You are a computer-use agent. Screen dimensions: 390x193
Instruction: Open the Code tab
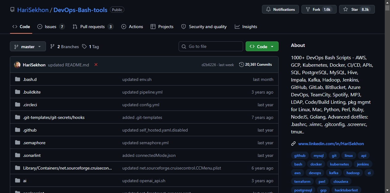21,27
